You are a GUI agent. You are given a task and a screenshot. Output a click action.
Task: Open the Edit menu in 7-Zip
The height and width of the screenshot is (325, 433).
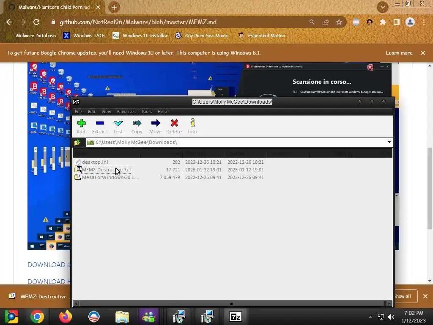[x=92, y=112]
